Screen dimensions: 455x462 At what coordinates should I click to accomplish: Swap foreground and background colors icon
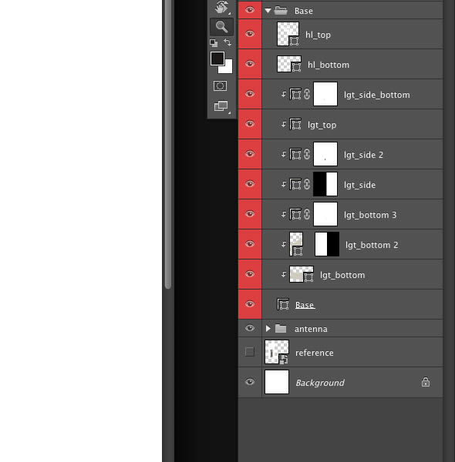[x=228, y=42]
